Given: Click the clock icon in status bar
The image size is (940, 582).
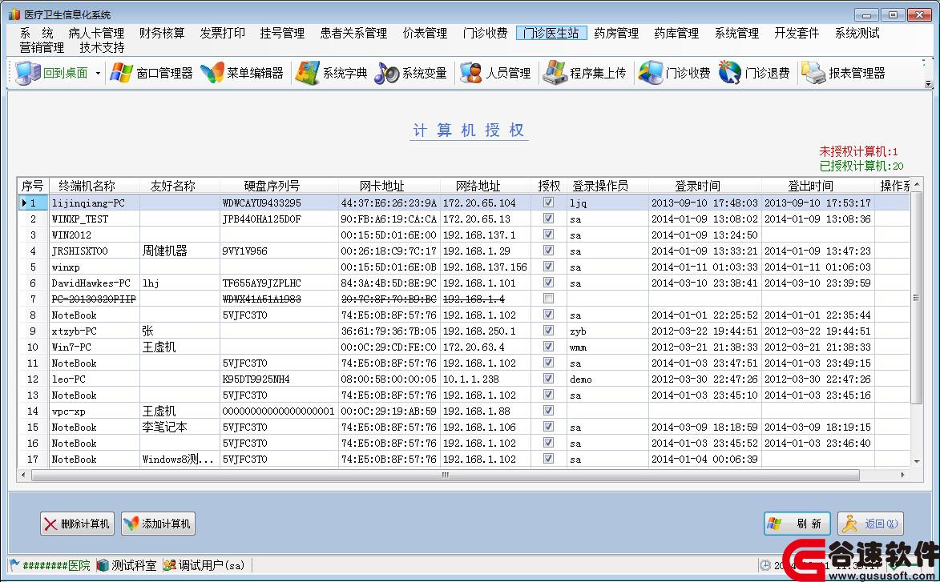Looking at the screenshot, I should pyautogui.click(x=765, y=564).
